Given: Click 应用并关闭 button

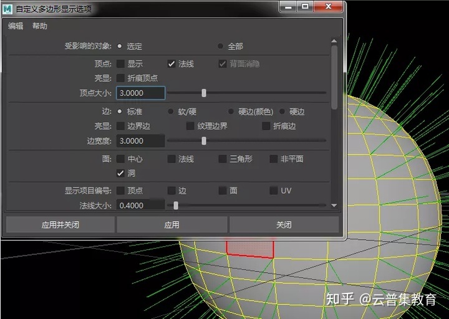Looking at the screenshot, I should [x=60, y=224].
